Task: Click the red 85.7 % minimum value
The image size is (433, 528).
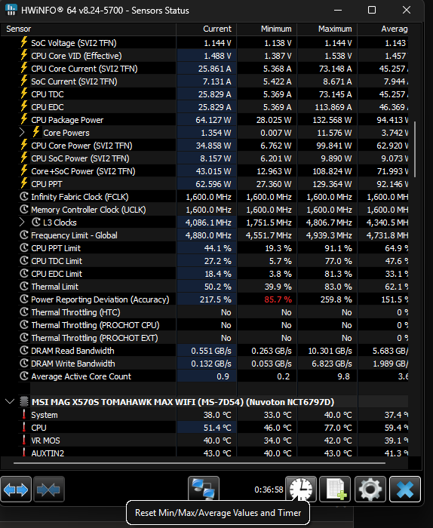Action: point(278,299)
